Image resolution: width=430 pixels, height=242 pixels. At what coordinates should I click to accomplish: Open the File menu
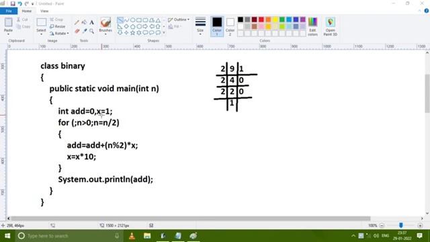pyautogui.click(x=9, y=11)
